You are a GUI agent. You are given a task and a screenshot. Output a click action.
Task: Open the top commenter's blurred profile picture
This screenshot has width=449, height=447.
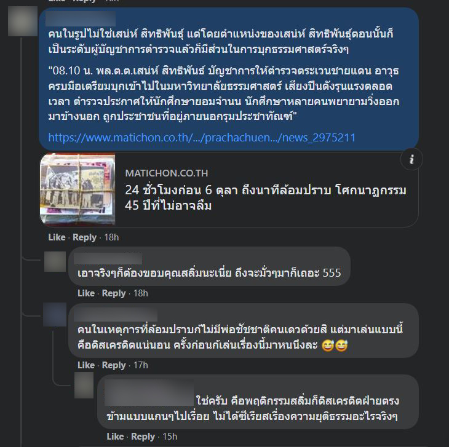coord(23,21)
